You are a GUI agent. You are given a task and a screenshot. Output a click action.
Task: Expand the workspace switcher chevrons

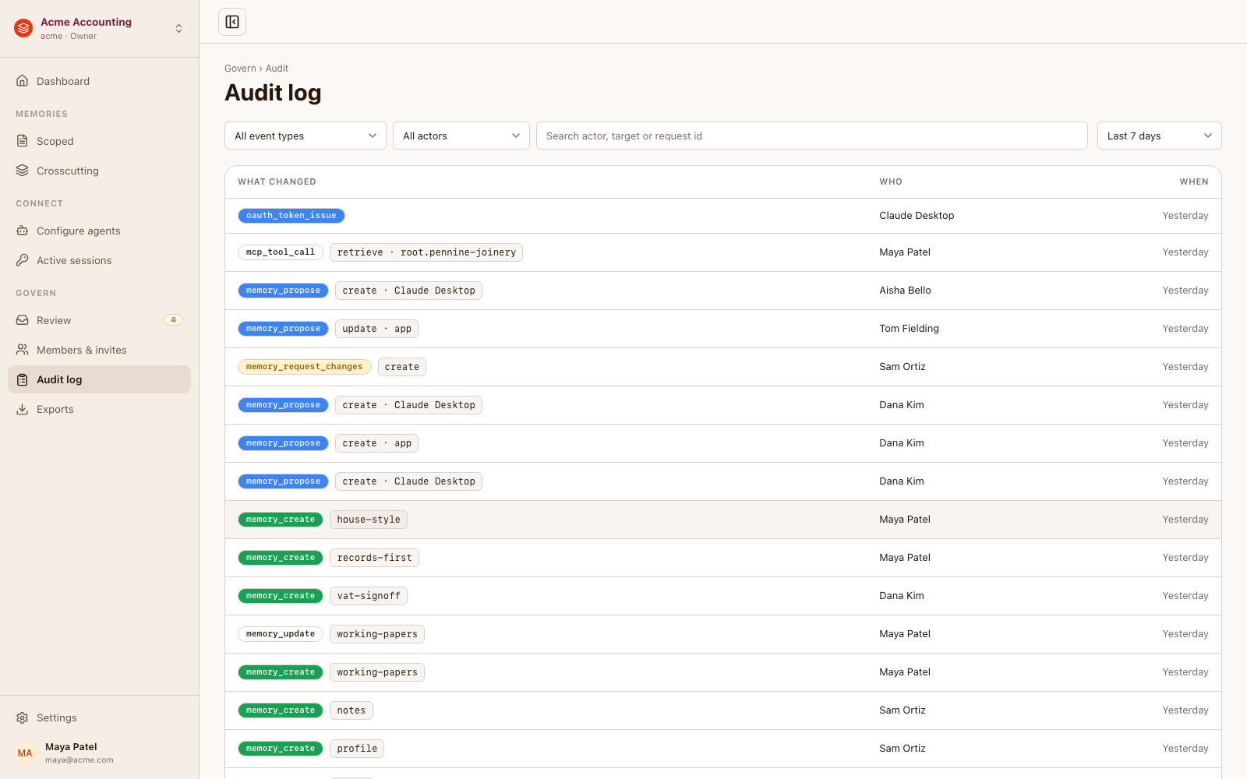coord(178,29)
